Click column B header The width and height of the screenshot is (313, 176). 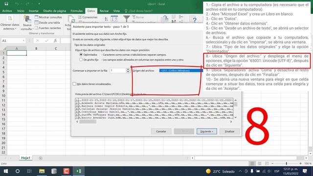36,48
